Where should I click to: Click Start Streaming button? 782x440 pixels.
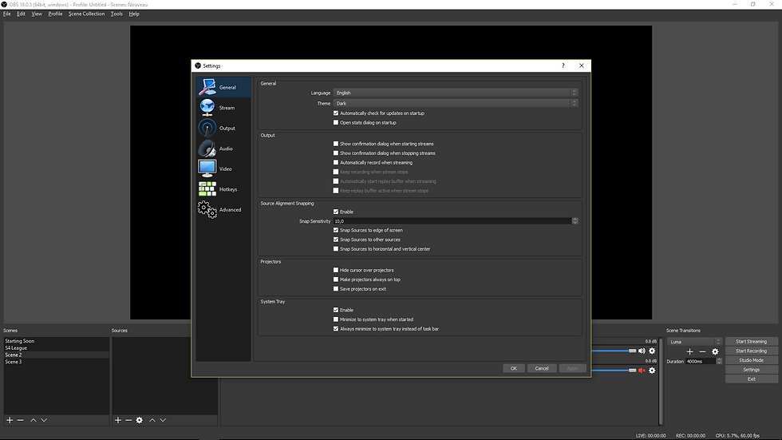point(751,342)
